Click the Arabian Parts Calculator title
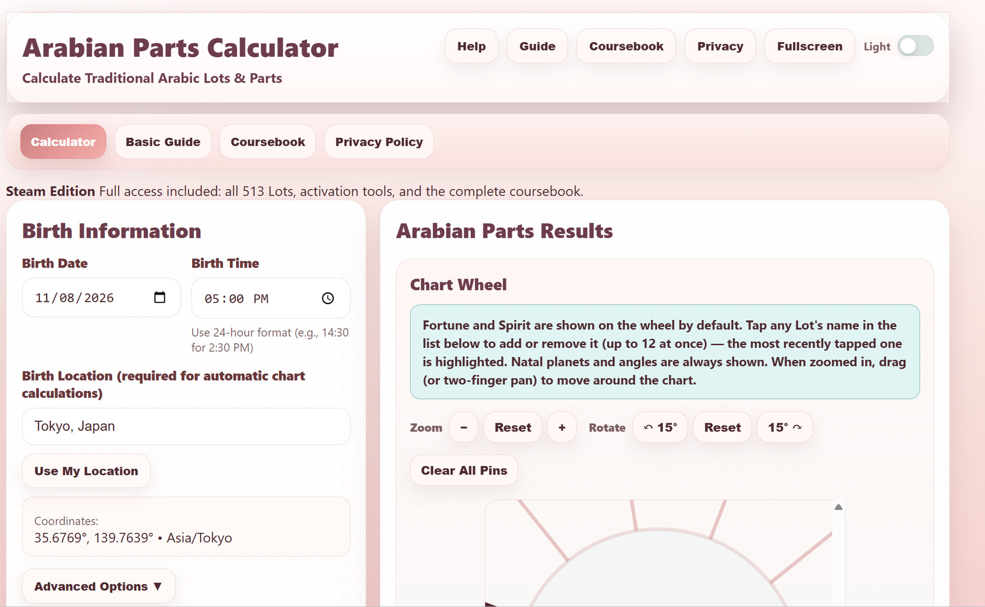985x607 pixels. pyautogui.click(x=180, y=48)
